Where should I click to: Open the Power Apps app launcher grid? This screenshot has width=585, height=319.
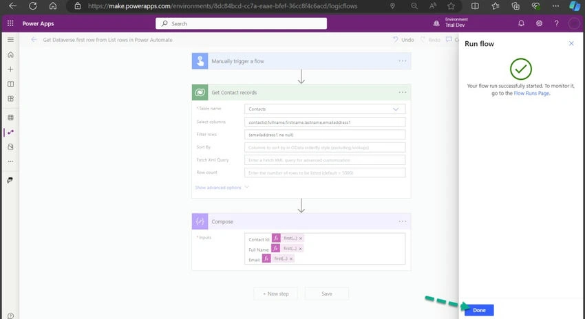[10, 23]
